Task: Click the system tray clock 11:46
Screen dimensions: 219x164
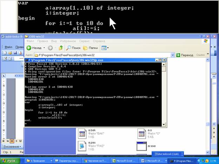Action: [x=214, y=161]
